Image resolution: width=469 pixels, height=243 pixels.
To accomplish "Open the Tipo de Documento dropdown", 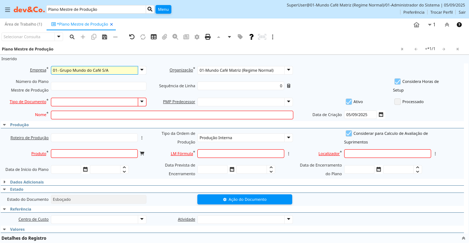I will click(142, 102).
